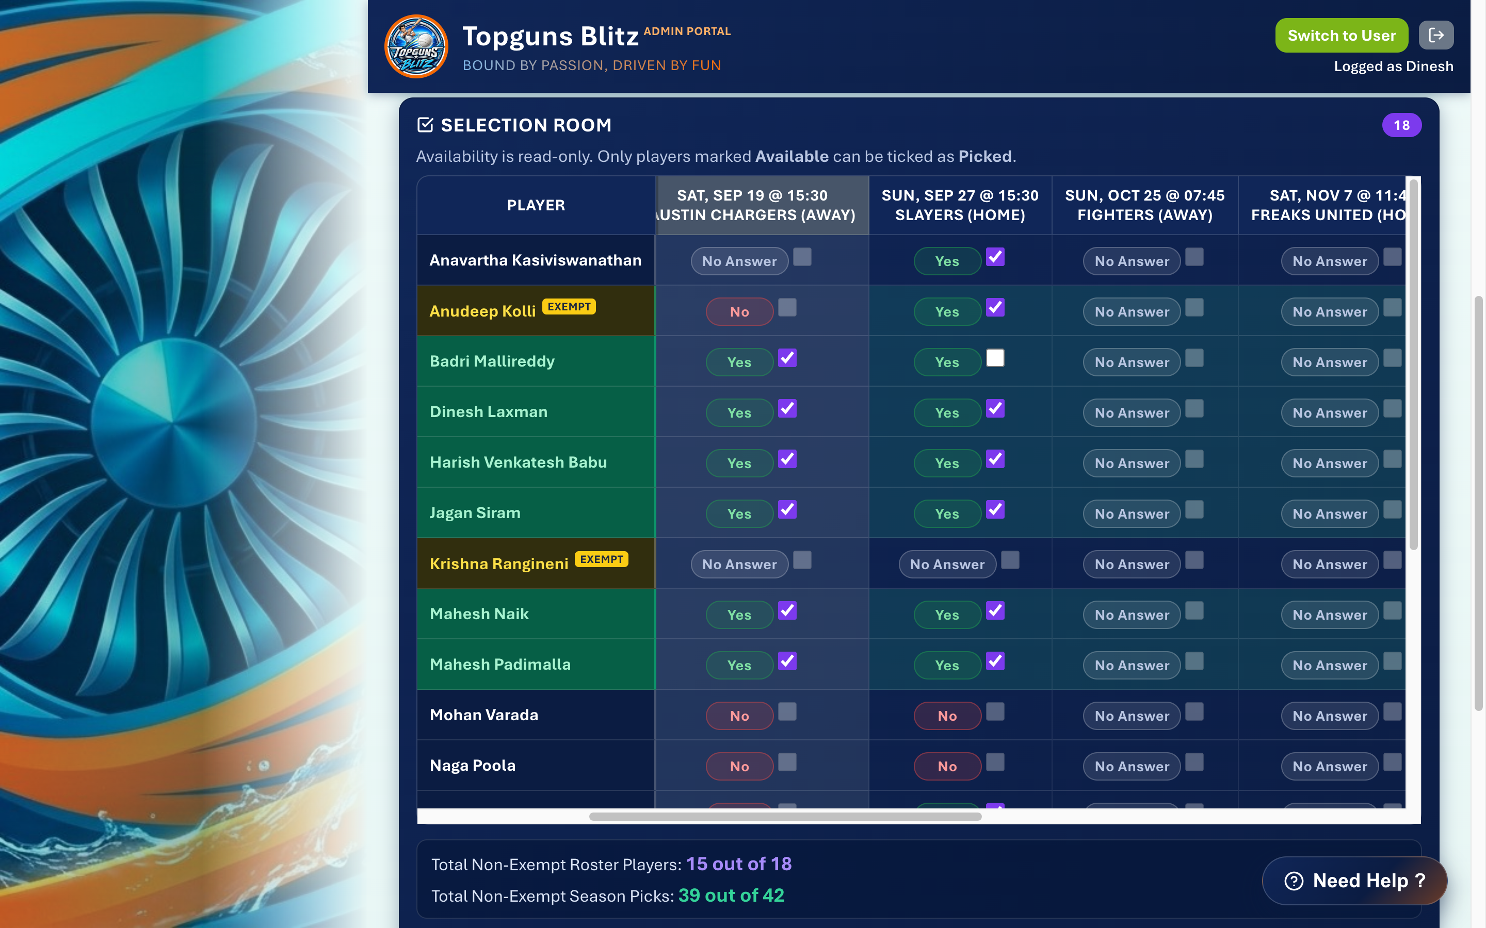Click Anudeep Kolli's Sep 19 No status pill
1486x928 pixels.
(739, 312)
